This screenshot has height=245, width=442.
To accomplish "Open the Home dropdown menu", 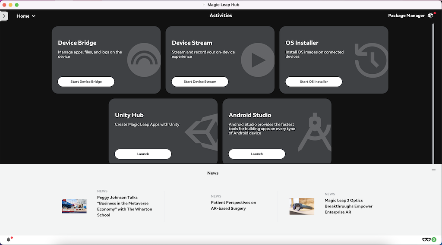I will [26, 16].
